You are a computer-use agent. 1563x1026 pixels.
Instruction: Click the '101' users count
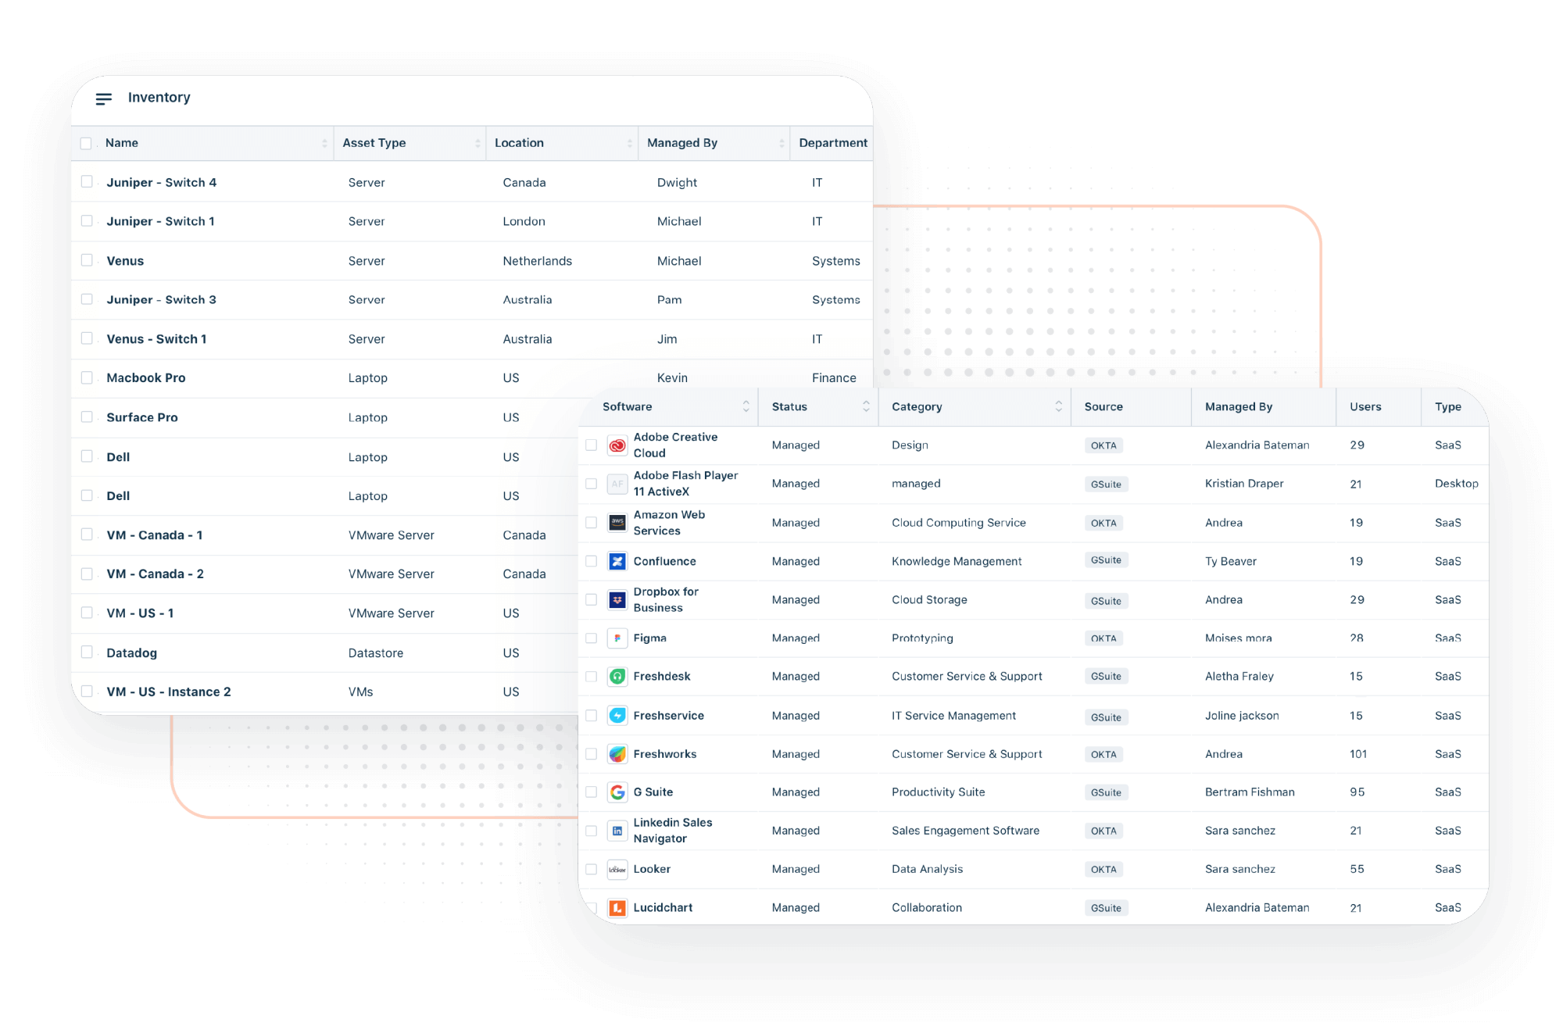[x=1358, y=754]
